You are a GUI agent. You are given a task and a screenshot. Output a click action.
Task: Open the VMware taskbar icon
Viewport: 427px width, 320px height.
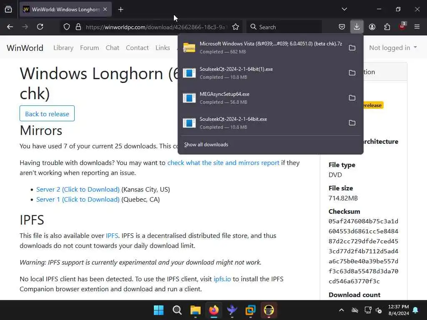tap(251, 310)
